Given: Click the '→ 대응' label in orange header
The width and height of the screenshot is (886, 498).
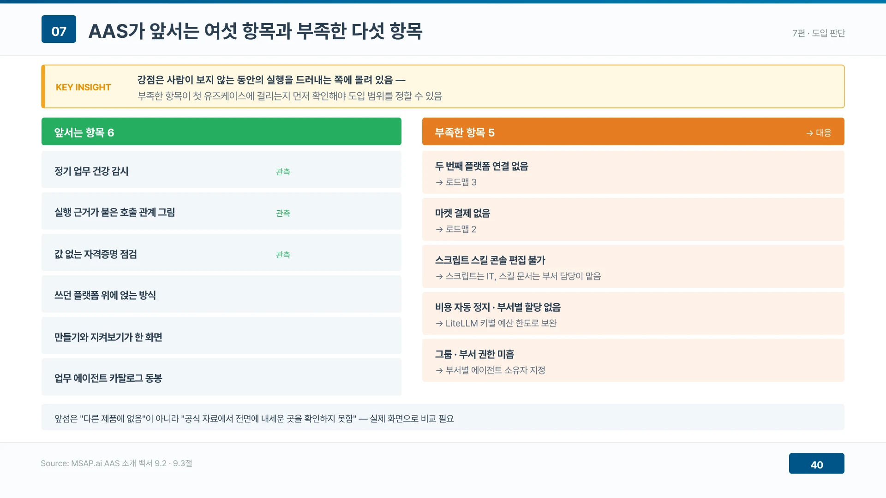Looking at the screenshot, I should pyautogui.click(x=819, y=133).
